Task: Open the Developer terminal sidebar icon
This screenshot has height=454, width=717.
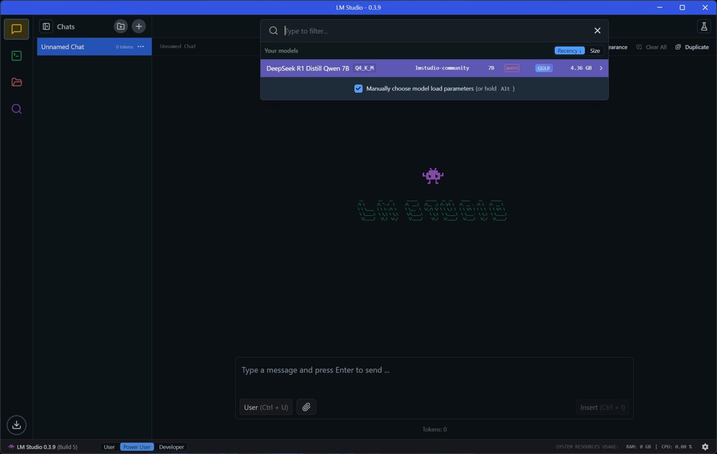Action: (16, 56)
